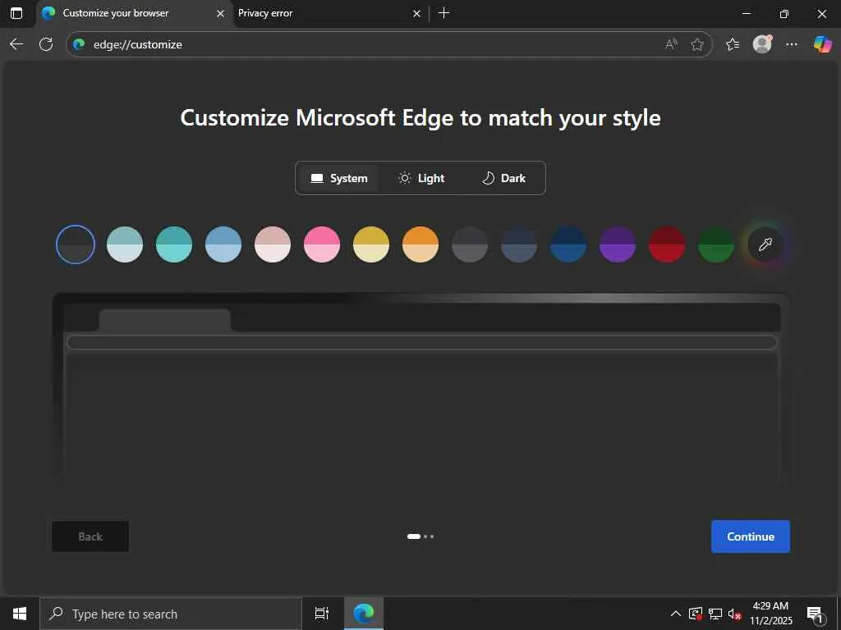Go to the third onboarding page dot
841x630 pixels.
point(432,536)
